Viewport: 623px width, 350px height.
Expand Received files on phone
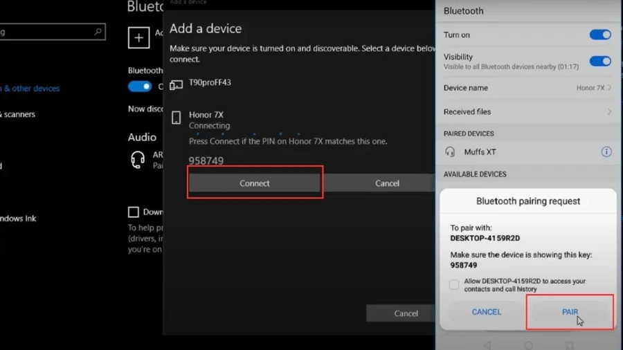pos(527,112)
